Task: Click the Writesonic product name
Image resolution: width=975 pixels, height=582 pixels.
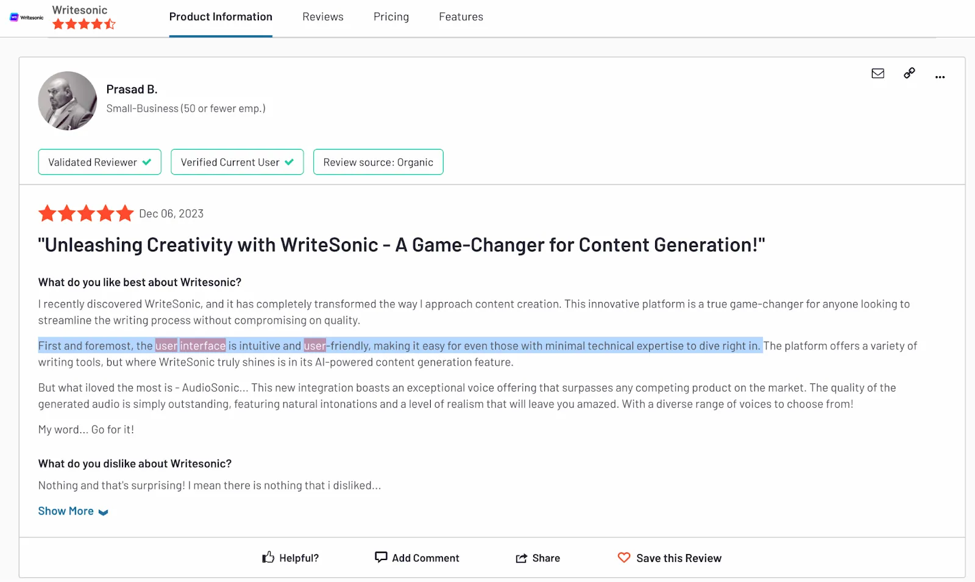Action: (x=80, y=10)
